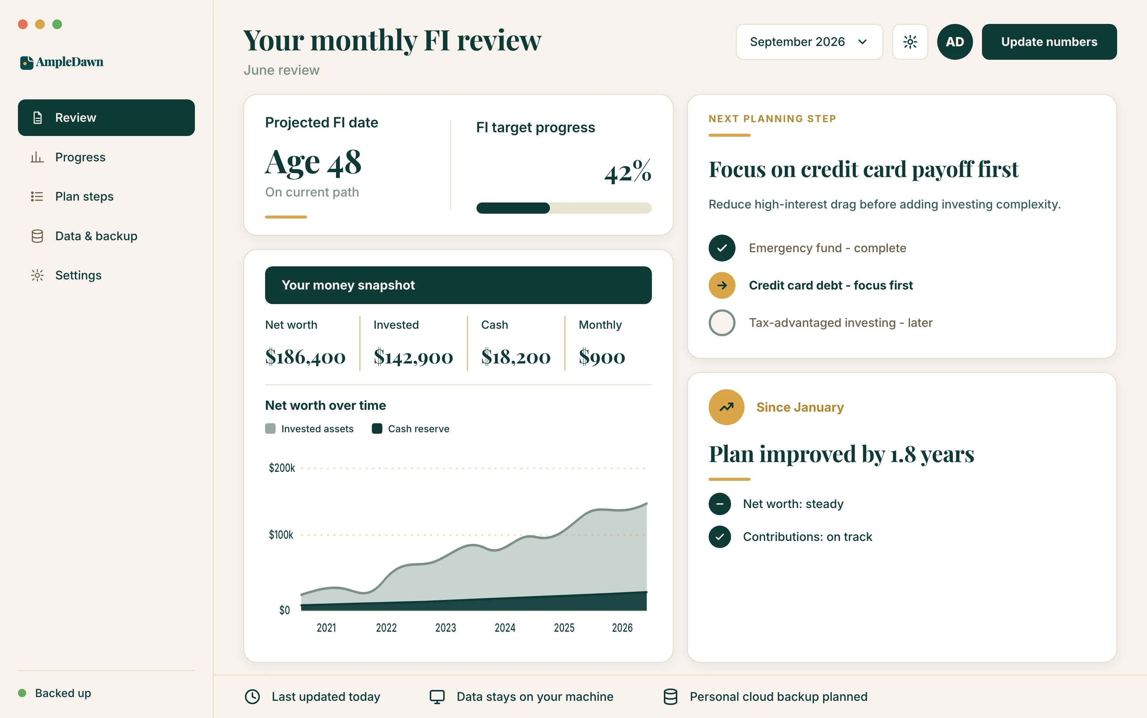Click the cloud backup database icon
This screenshot has height=718, width=1147.
pos(670,697)
